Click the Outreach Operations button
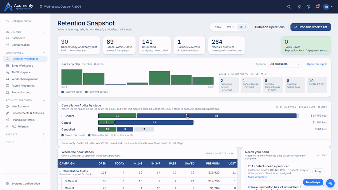 270,27
